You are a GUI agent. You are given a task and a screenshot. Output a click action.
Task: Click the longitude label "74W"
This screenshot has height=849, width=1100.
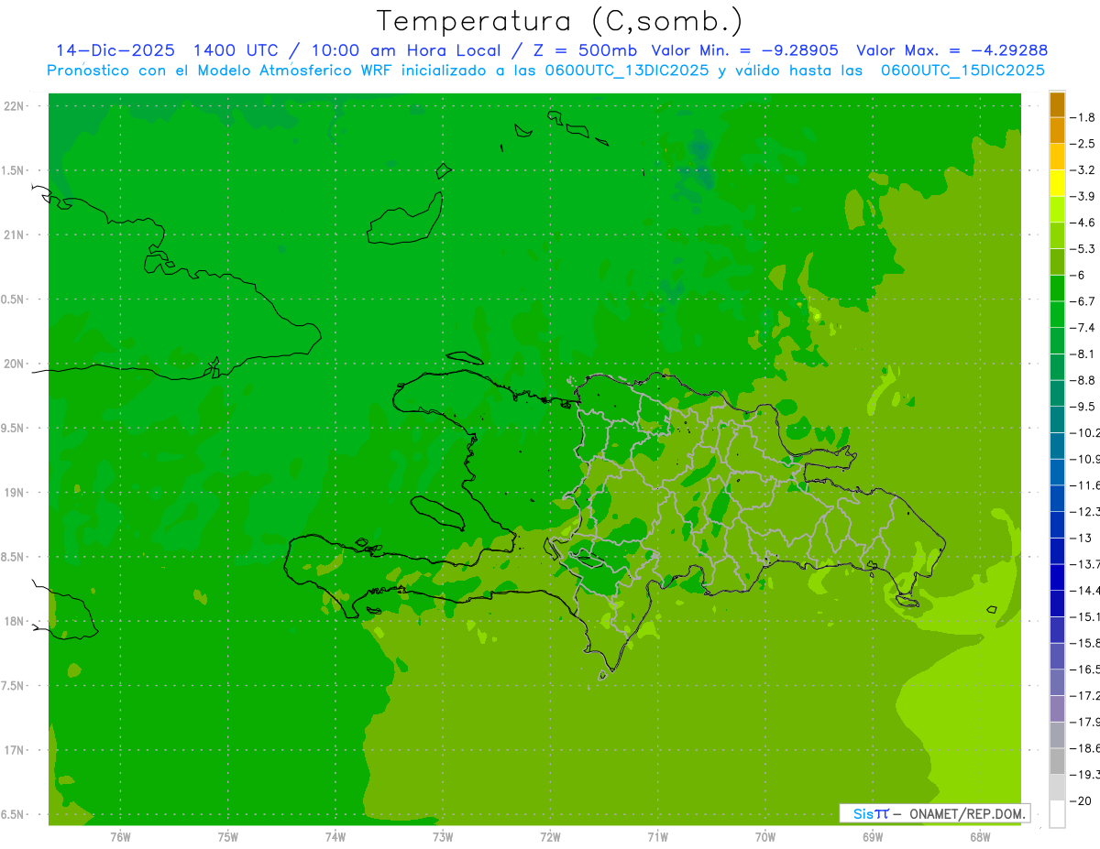click(x=335, y=836)
